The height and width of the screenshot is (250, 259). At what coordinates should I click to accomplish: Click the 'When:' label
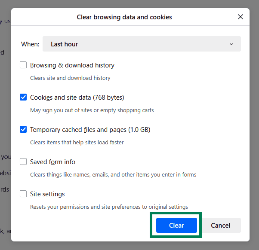coord(30,44)
